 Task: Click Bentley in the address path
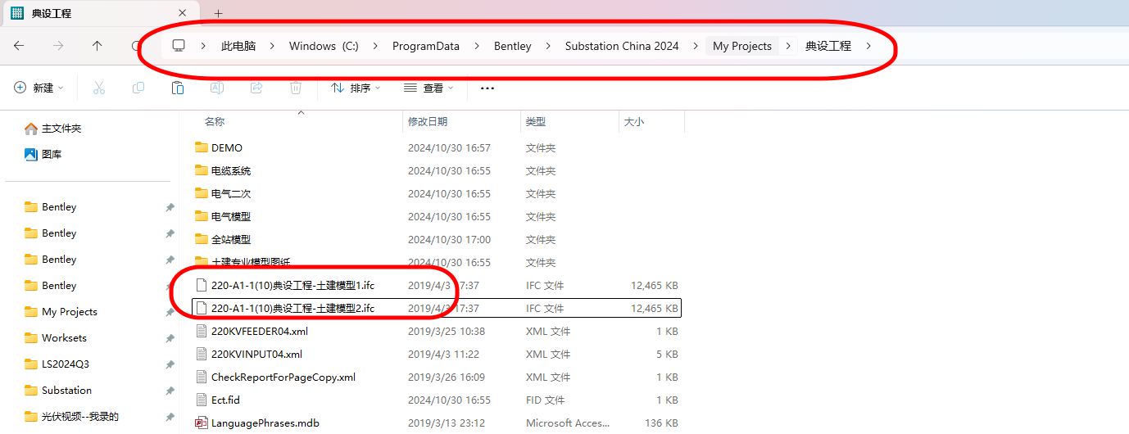click(513, 46)
